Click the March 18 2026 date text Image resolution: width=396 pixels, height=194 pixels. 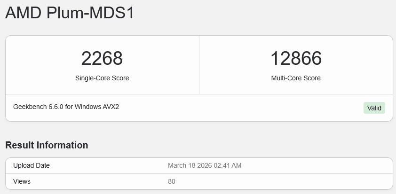(x=190, y=165)
